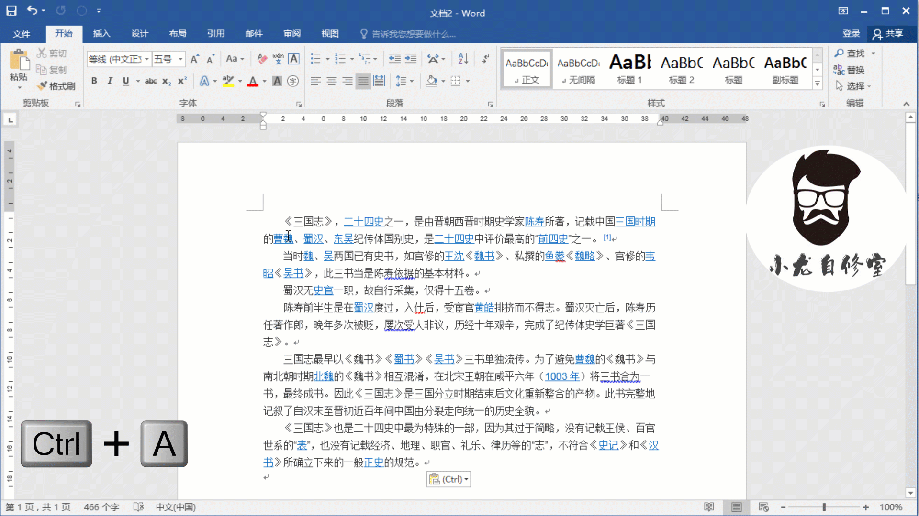This screenshot has width=919, height=516.
Task: Expand the numbering list dropdown
Action: click(x=352, y=59)
